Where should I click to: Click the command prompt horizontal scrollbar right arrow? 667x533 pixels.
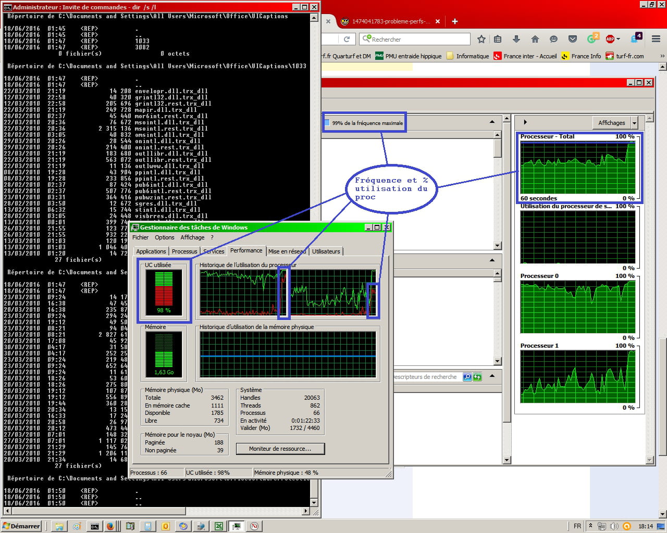pos(306,511)
